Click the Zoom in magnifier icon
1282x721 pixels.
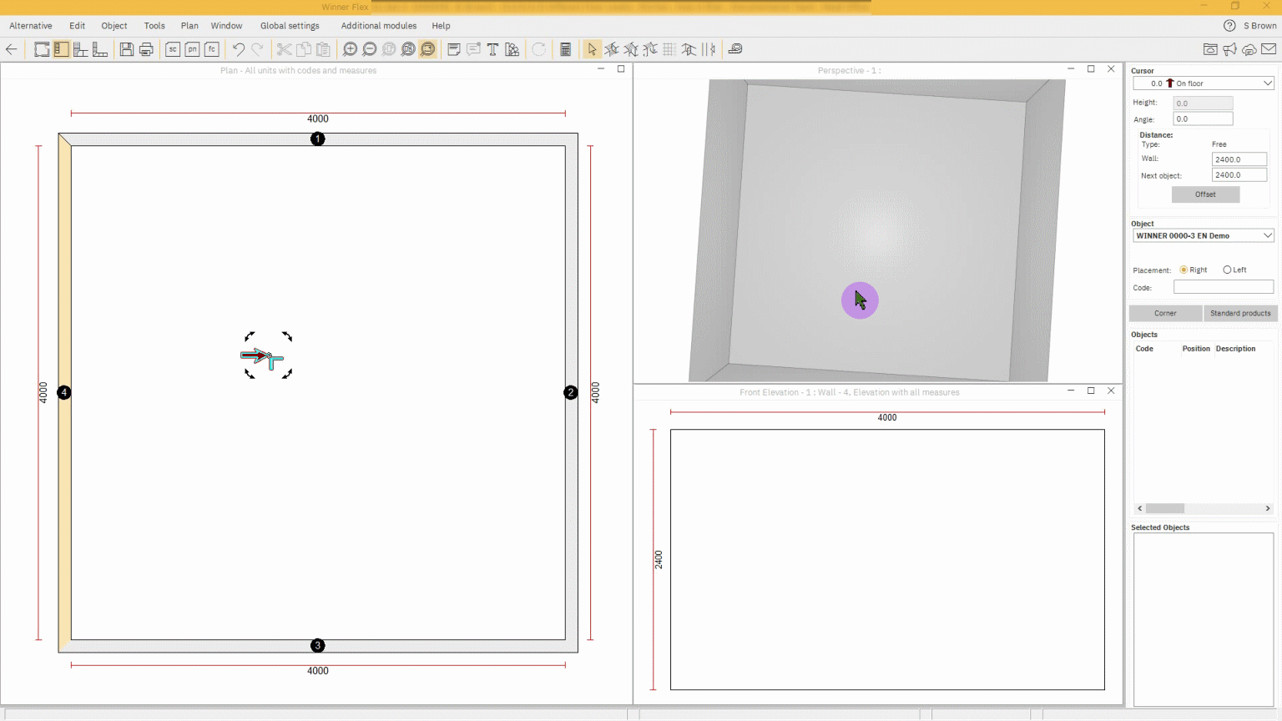351,49
